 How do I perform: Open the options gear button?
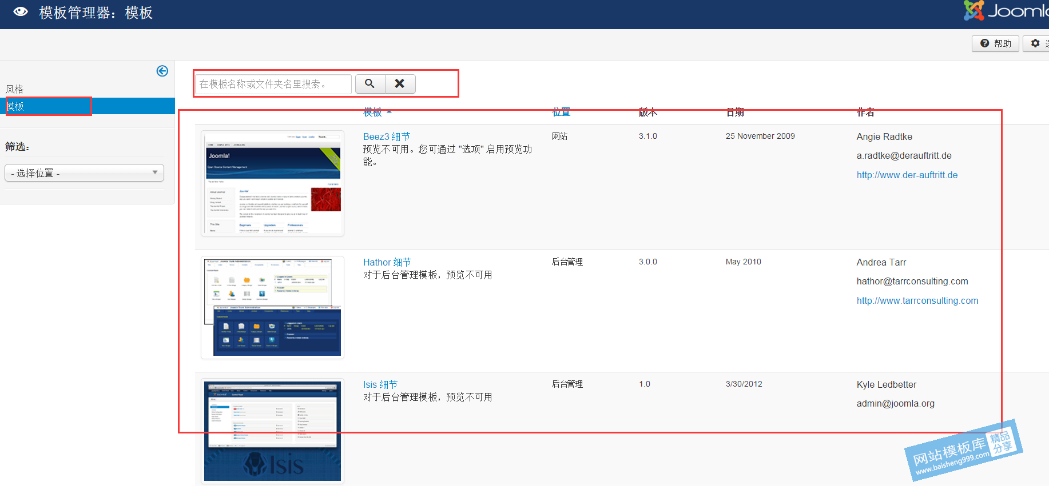tap(1036, 43)
